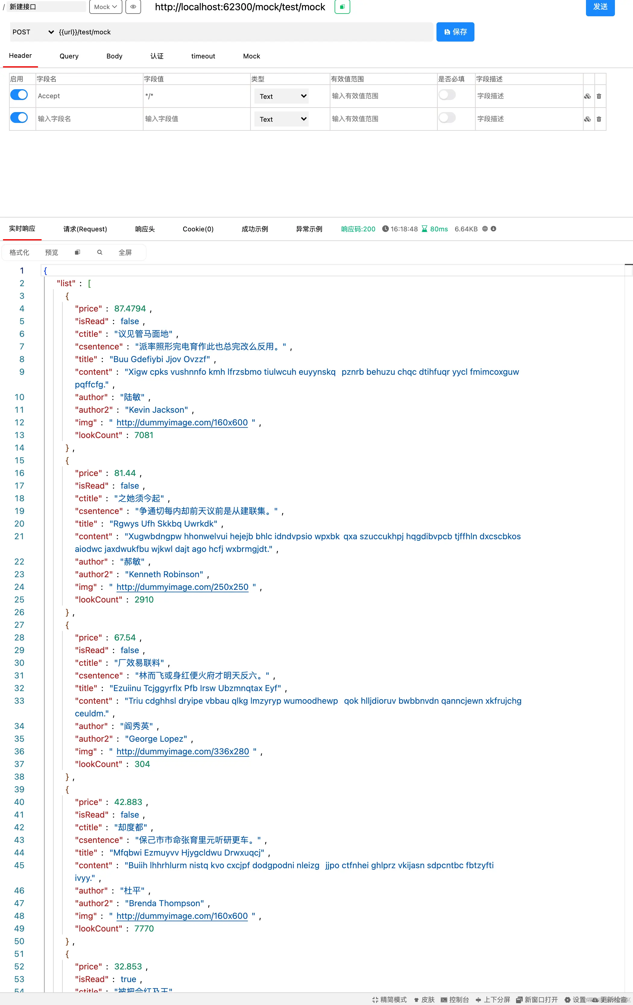Open the Mock environment dropdown

click(x=105, y=7)
